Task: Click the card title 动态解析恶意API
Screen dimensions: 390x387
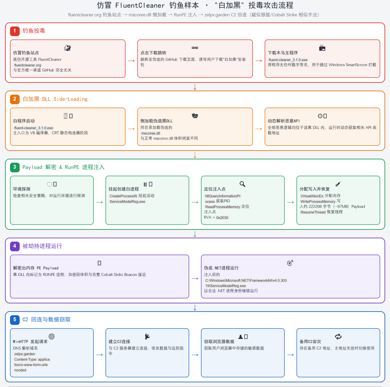Action: tap(284, 121)
